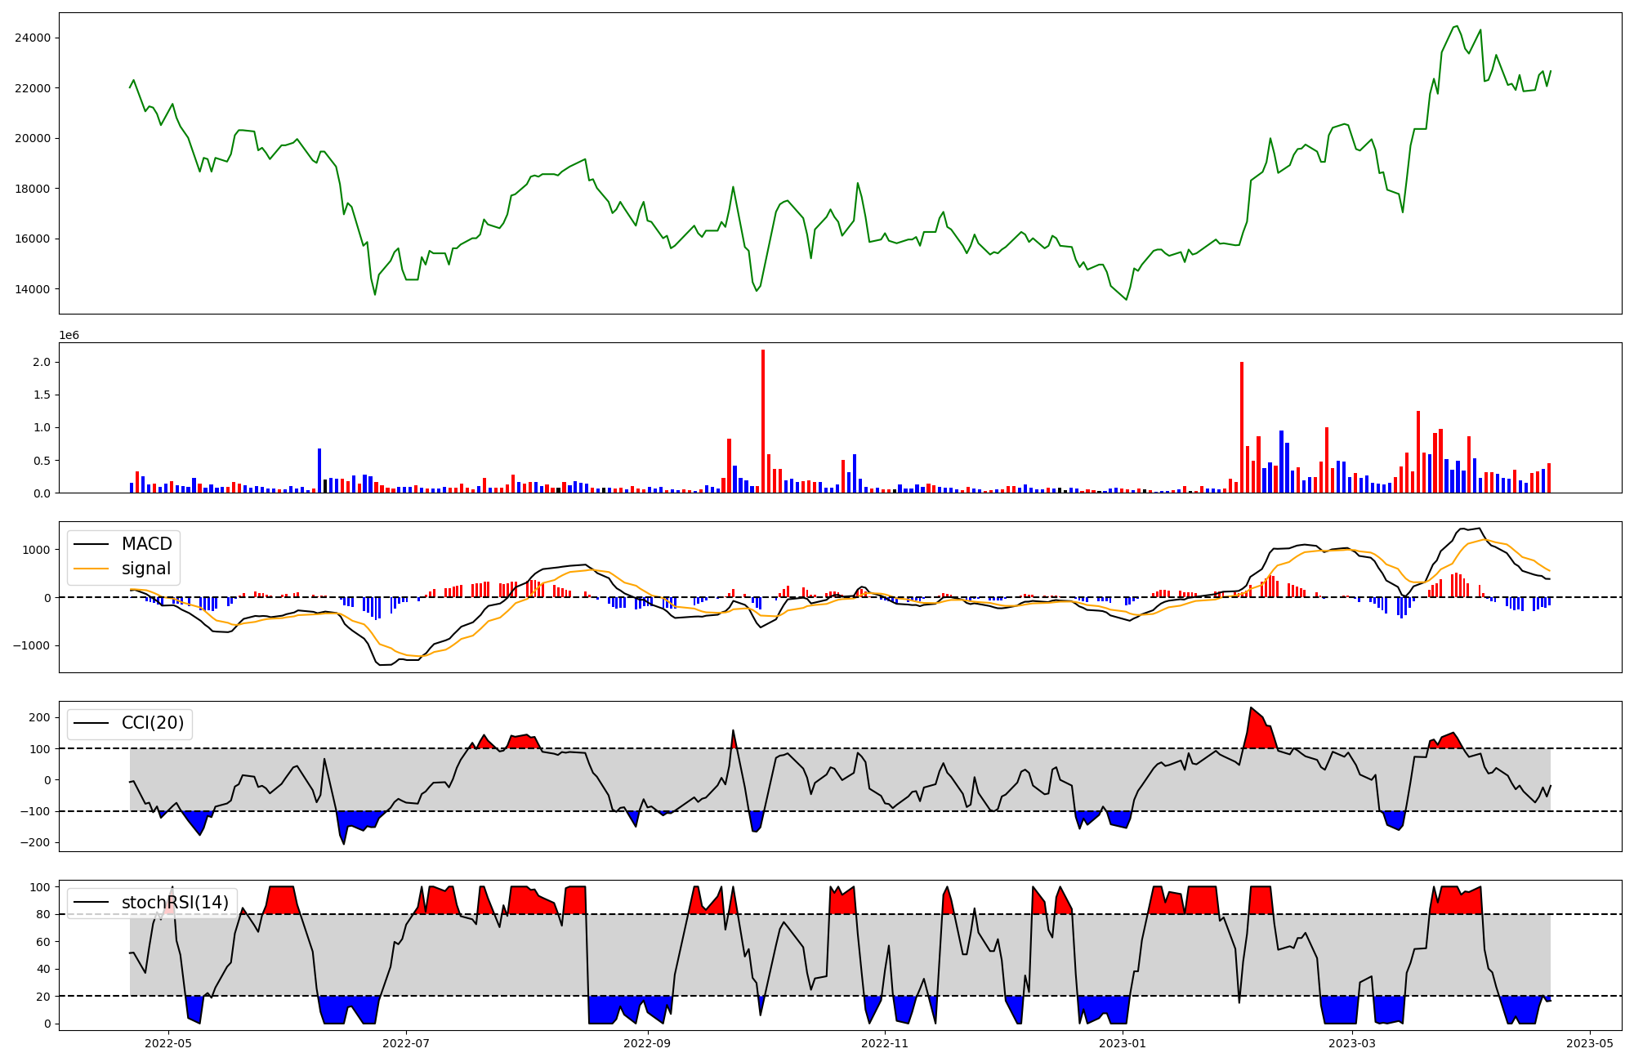Click the 24000 price axis label
Screen dimensions: 1634x1062
pyautogui.click(x=32, y=38)
